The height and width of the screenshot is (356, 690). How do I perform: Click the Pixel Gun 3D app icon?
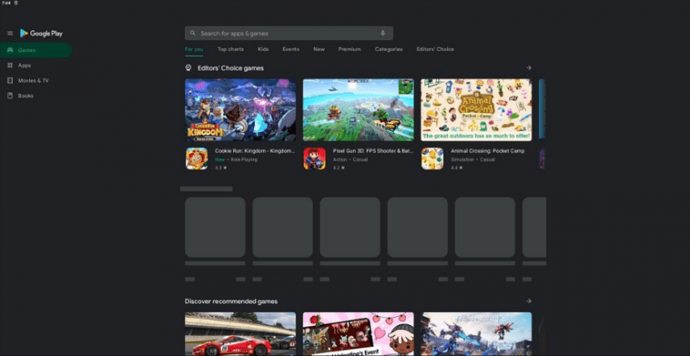315,159
